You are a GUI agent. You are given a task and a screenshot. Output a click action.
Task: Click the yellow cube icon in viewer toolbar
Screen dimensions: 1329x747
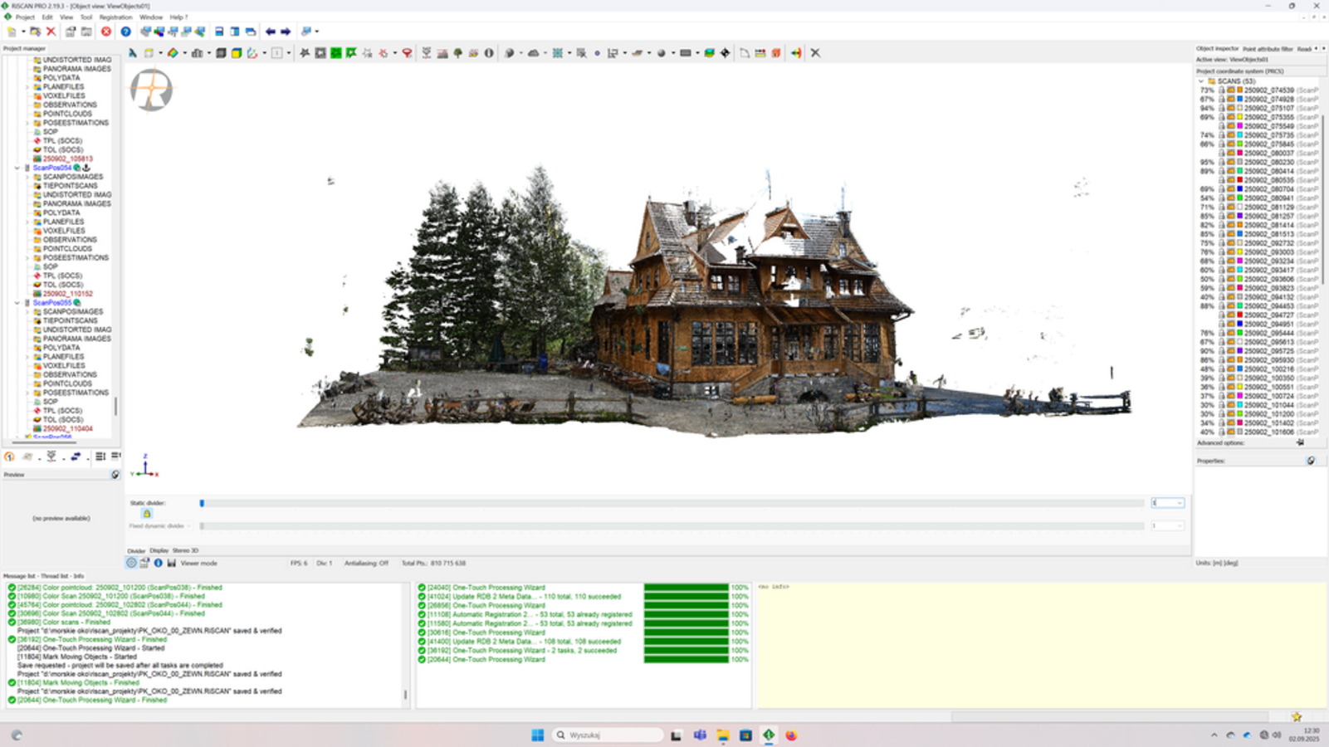[x=237, y=53]
